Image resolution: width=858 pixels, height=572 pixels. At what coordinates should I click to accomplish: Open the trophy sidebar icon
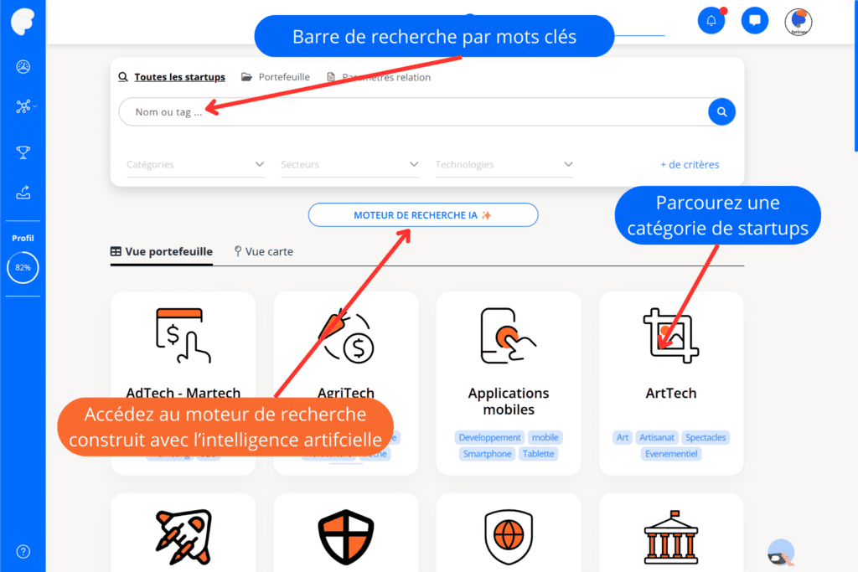click(x=23, y=152)
